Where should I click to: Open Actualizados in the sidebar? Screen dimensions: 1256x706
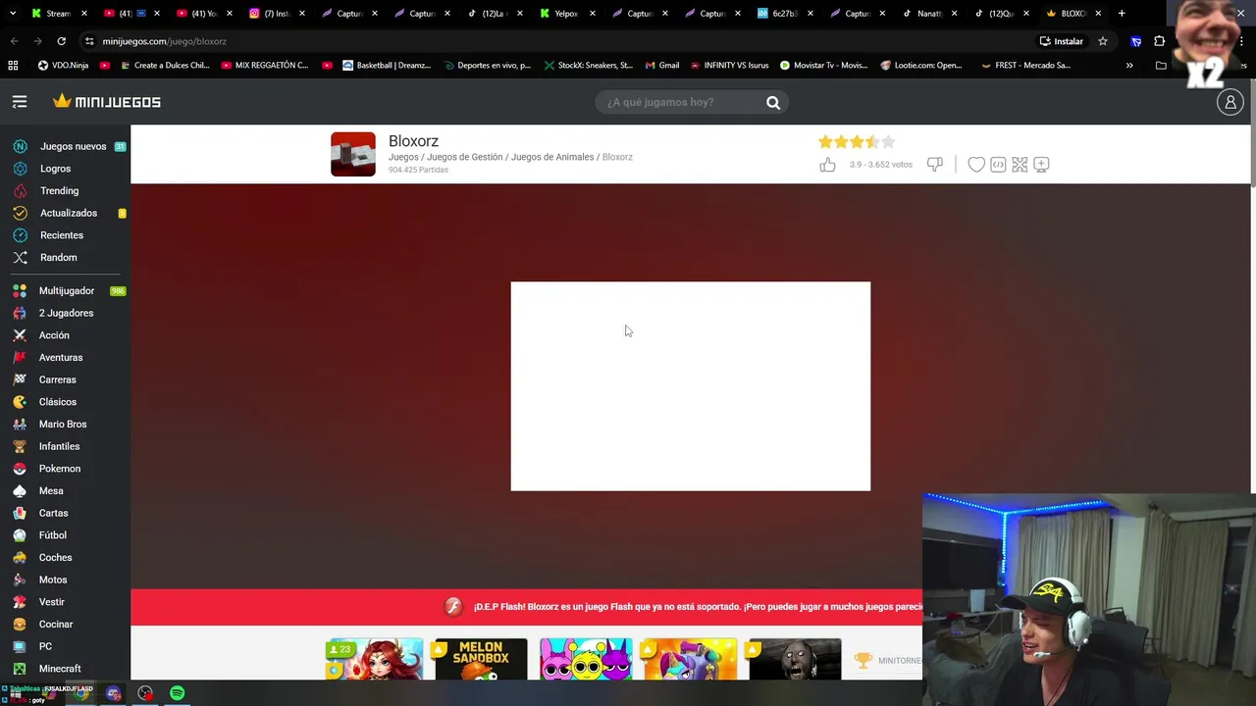[x=69, y=213]
